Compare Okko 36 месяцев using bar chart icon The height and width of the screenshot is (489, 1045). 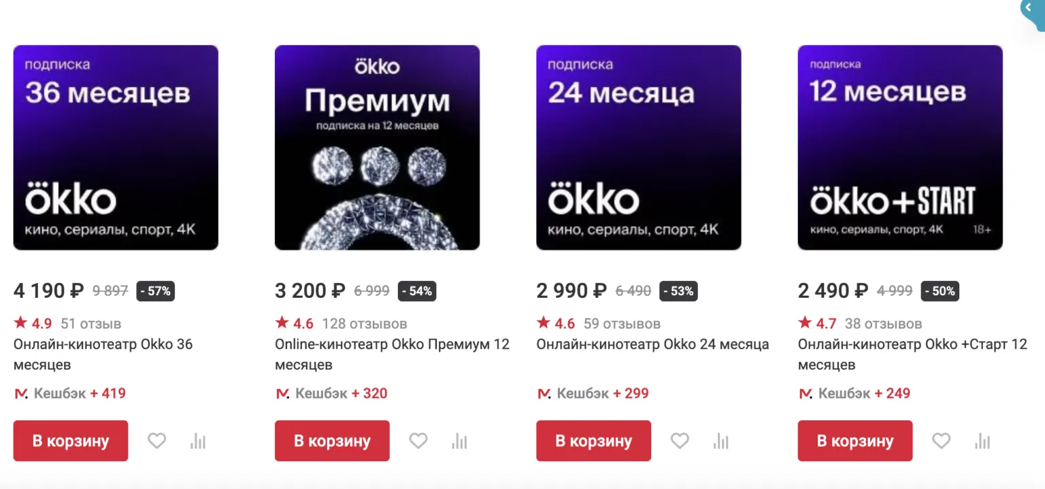(198, 441)
